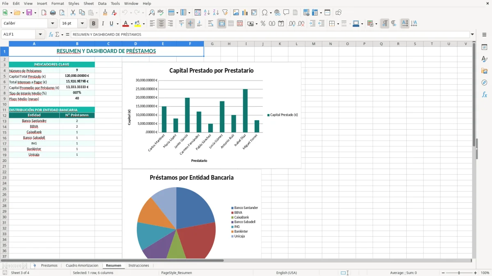Click the Print icon

53,13
